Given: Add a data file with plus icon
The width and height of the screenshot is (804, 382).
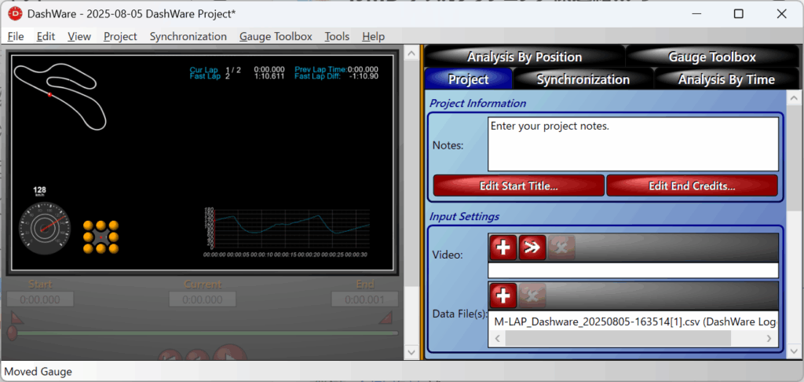Looking at the screenshot, I should point(503,296).
